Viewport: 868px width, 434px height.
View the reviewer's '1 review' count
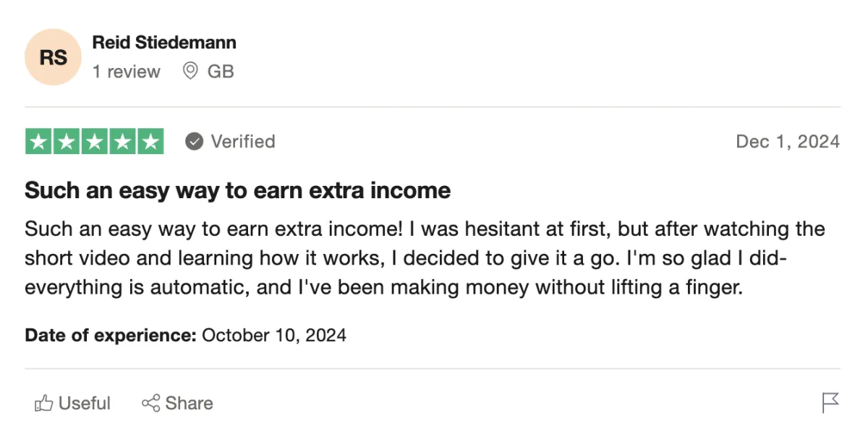[x=127, y=72]
